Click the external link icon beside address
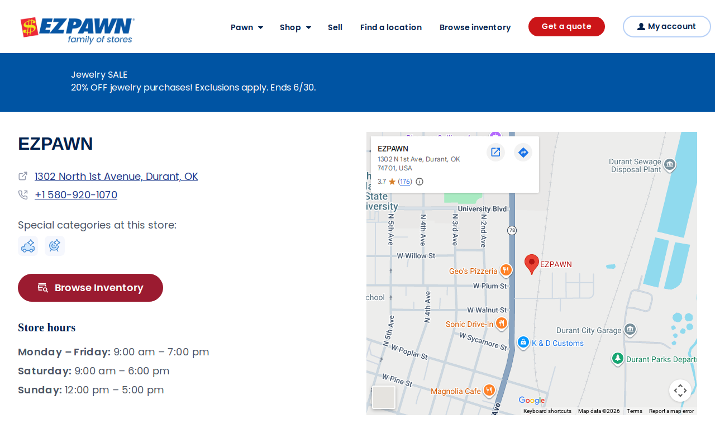The height and width of the screenshot is (447, 715). coord(23,176)
